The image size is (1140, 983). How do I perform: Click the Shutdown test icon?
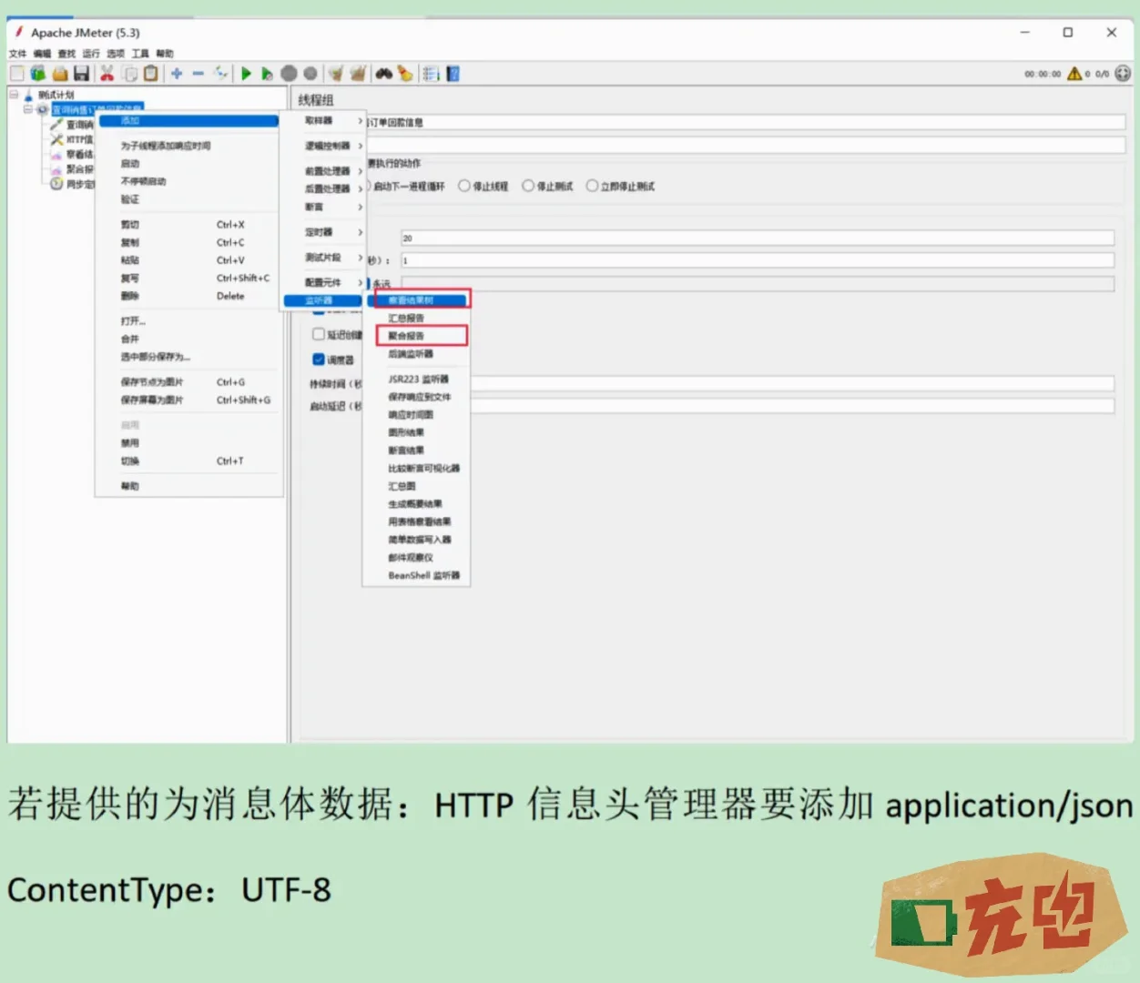(310, 74)
